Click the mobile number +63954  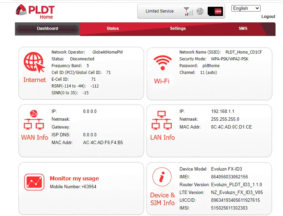[x=89, y=186]
